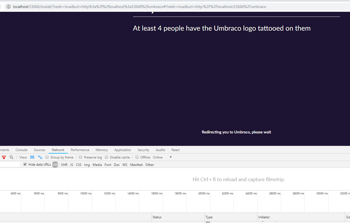Enable Group by frame checkbox
The width and height of the screenshot is (350, 223).
pyautogui.click(x=47, y=157)
